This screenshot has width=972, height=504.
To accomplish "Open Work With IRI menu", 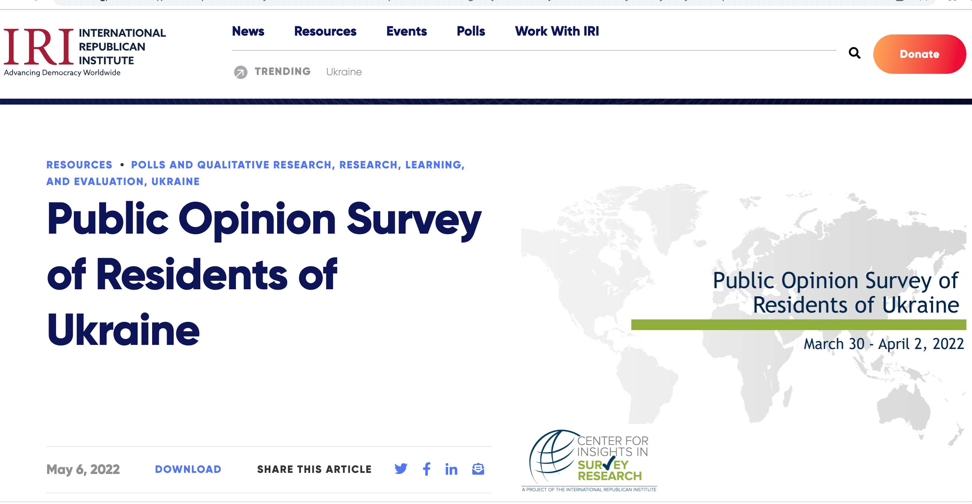I will tap(556, 31).
